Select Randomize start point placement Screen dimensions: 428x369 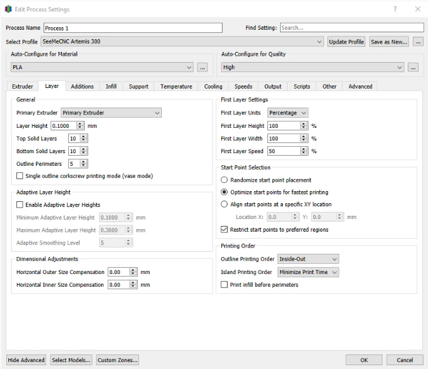[x=224, y=180]
